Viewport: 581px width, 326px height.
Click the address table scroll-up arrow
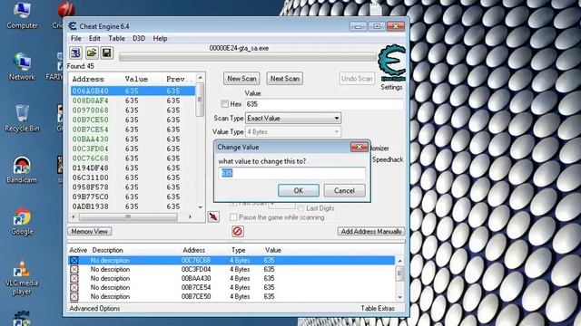399,261
